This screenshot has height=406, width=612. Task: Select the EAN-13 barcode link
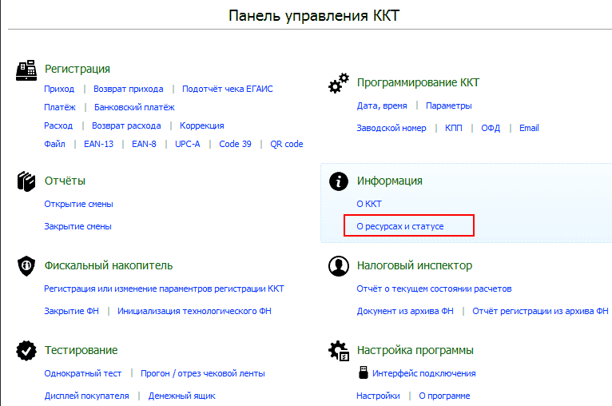tap(99, 144)
